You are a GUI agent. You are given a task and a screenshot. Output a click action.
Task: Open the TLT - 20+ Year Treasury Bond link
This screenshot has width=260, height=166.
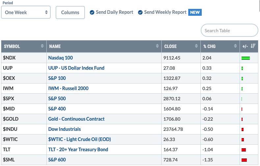(78, 150)
